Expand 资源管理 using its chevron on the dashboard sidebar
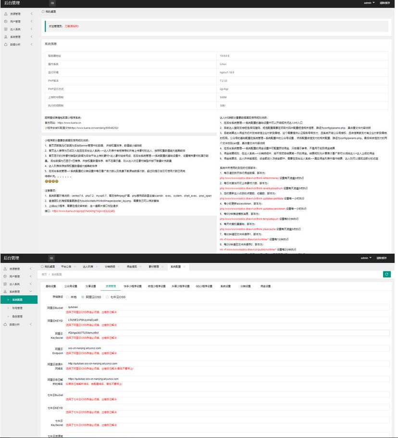Viewport: 398px width, 438px height. (32, 13)
